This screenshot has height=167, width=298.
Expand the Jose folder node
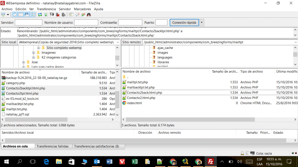pos(23,62)
